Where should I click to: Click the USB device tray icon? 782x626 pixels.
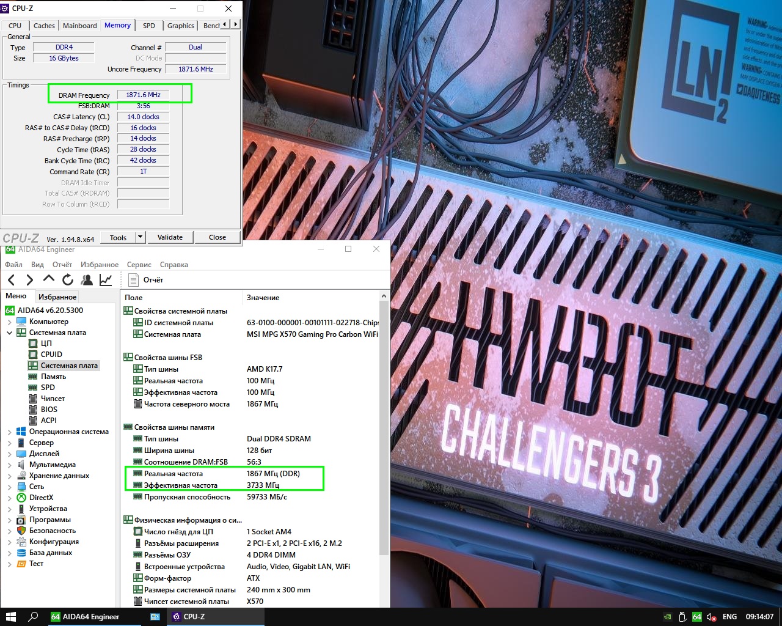pos(683,617)
